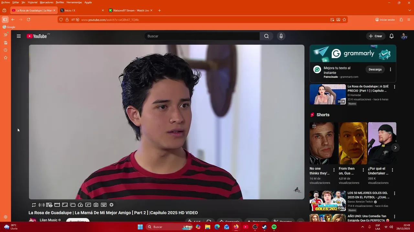Click the Google bookmark in the bookmarks bar
The height and width of the screenshot is (232, 414).
(x=9, y=27)
